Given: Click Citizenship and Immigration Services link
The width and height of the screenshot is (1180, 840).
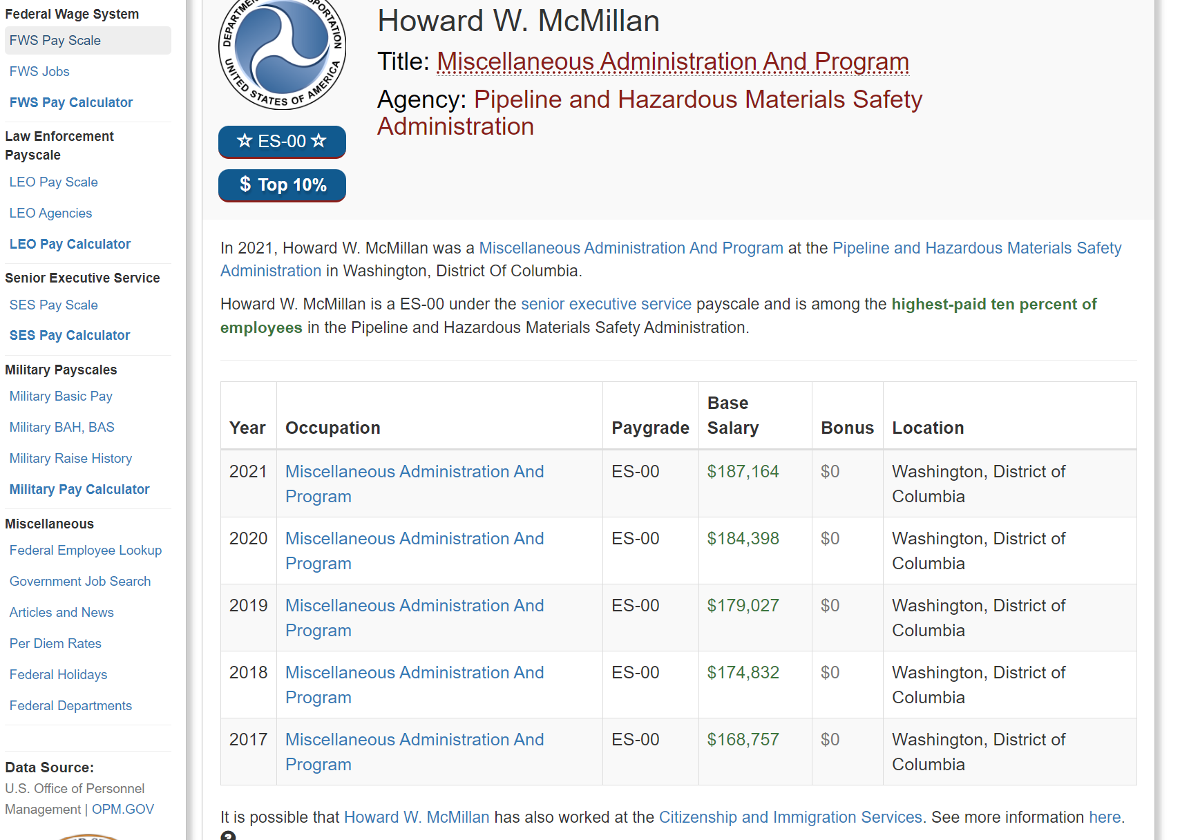Looking at the screenshot, I should point(790,817).
